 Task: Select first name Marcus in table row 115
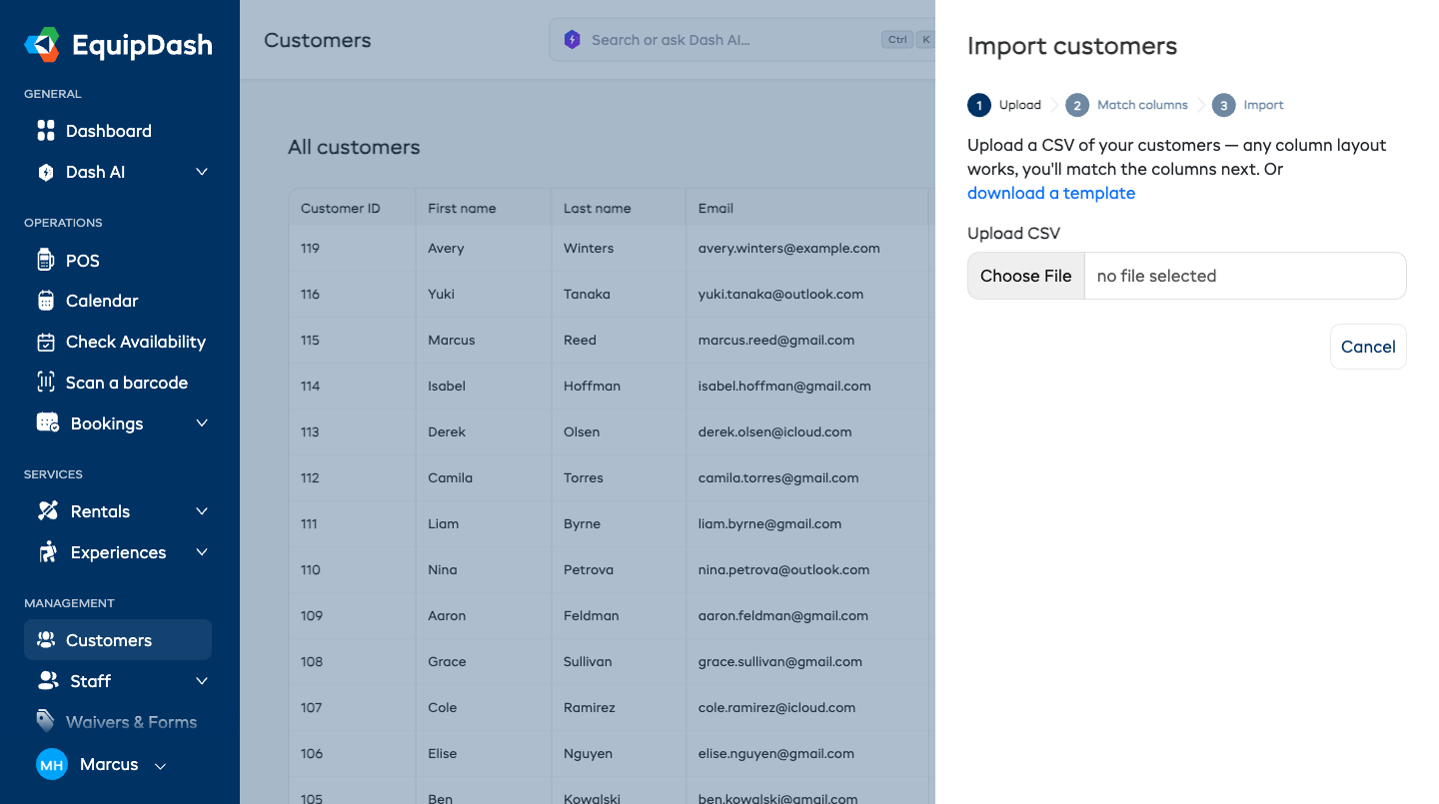452,340
